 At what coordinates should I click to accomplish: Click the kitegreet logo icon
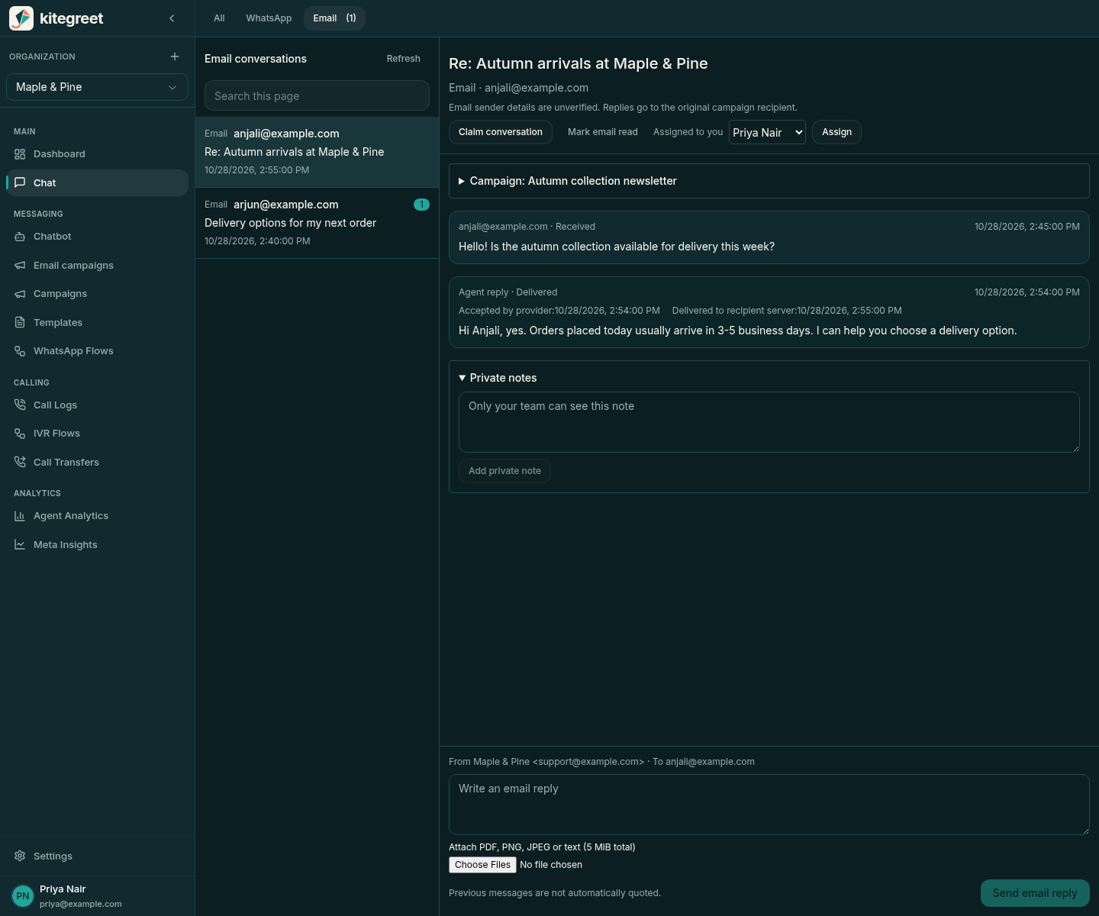(x=21, y=18)
